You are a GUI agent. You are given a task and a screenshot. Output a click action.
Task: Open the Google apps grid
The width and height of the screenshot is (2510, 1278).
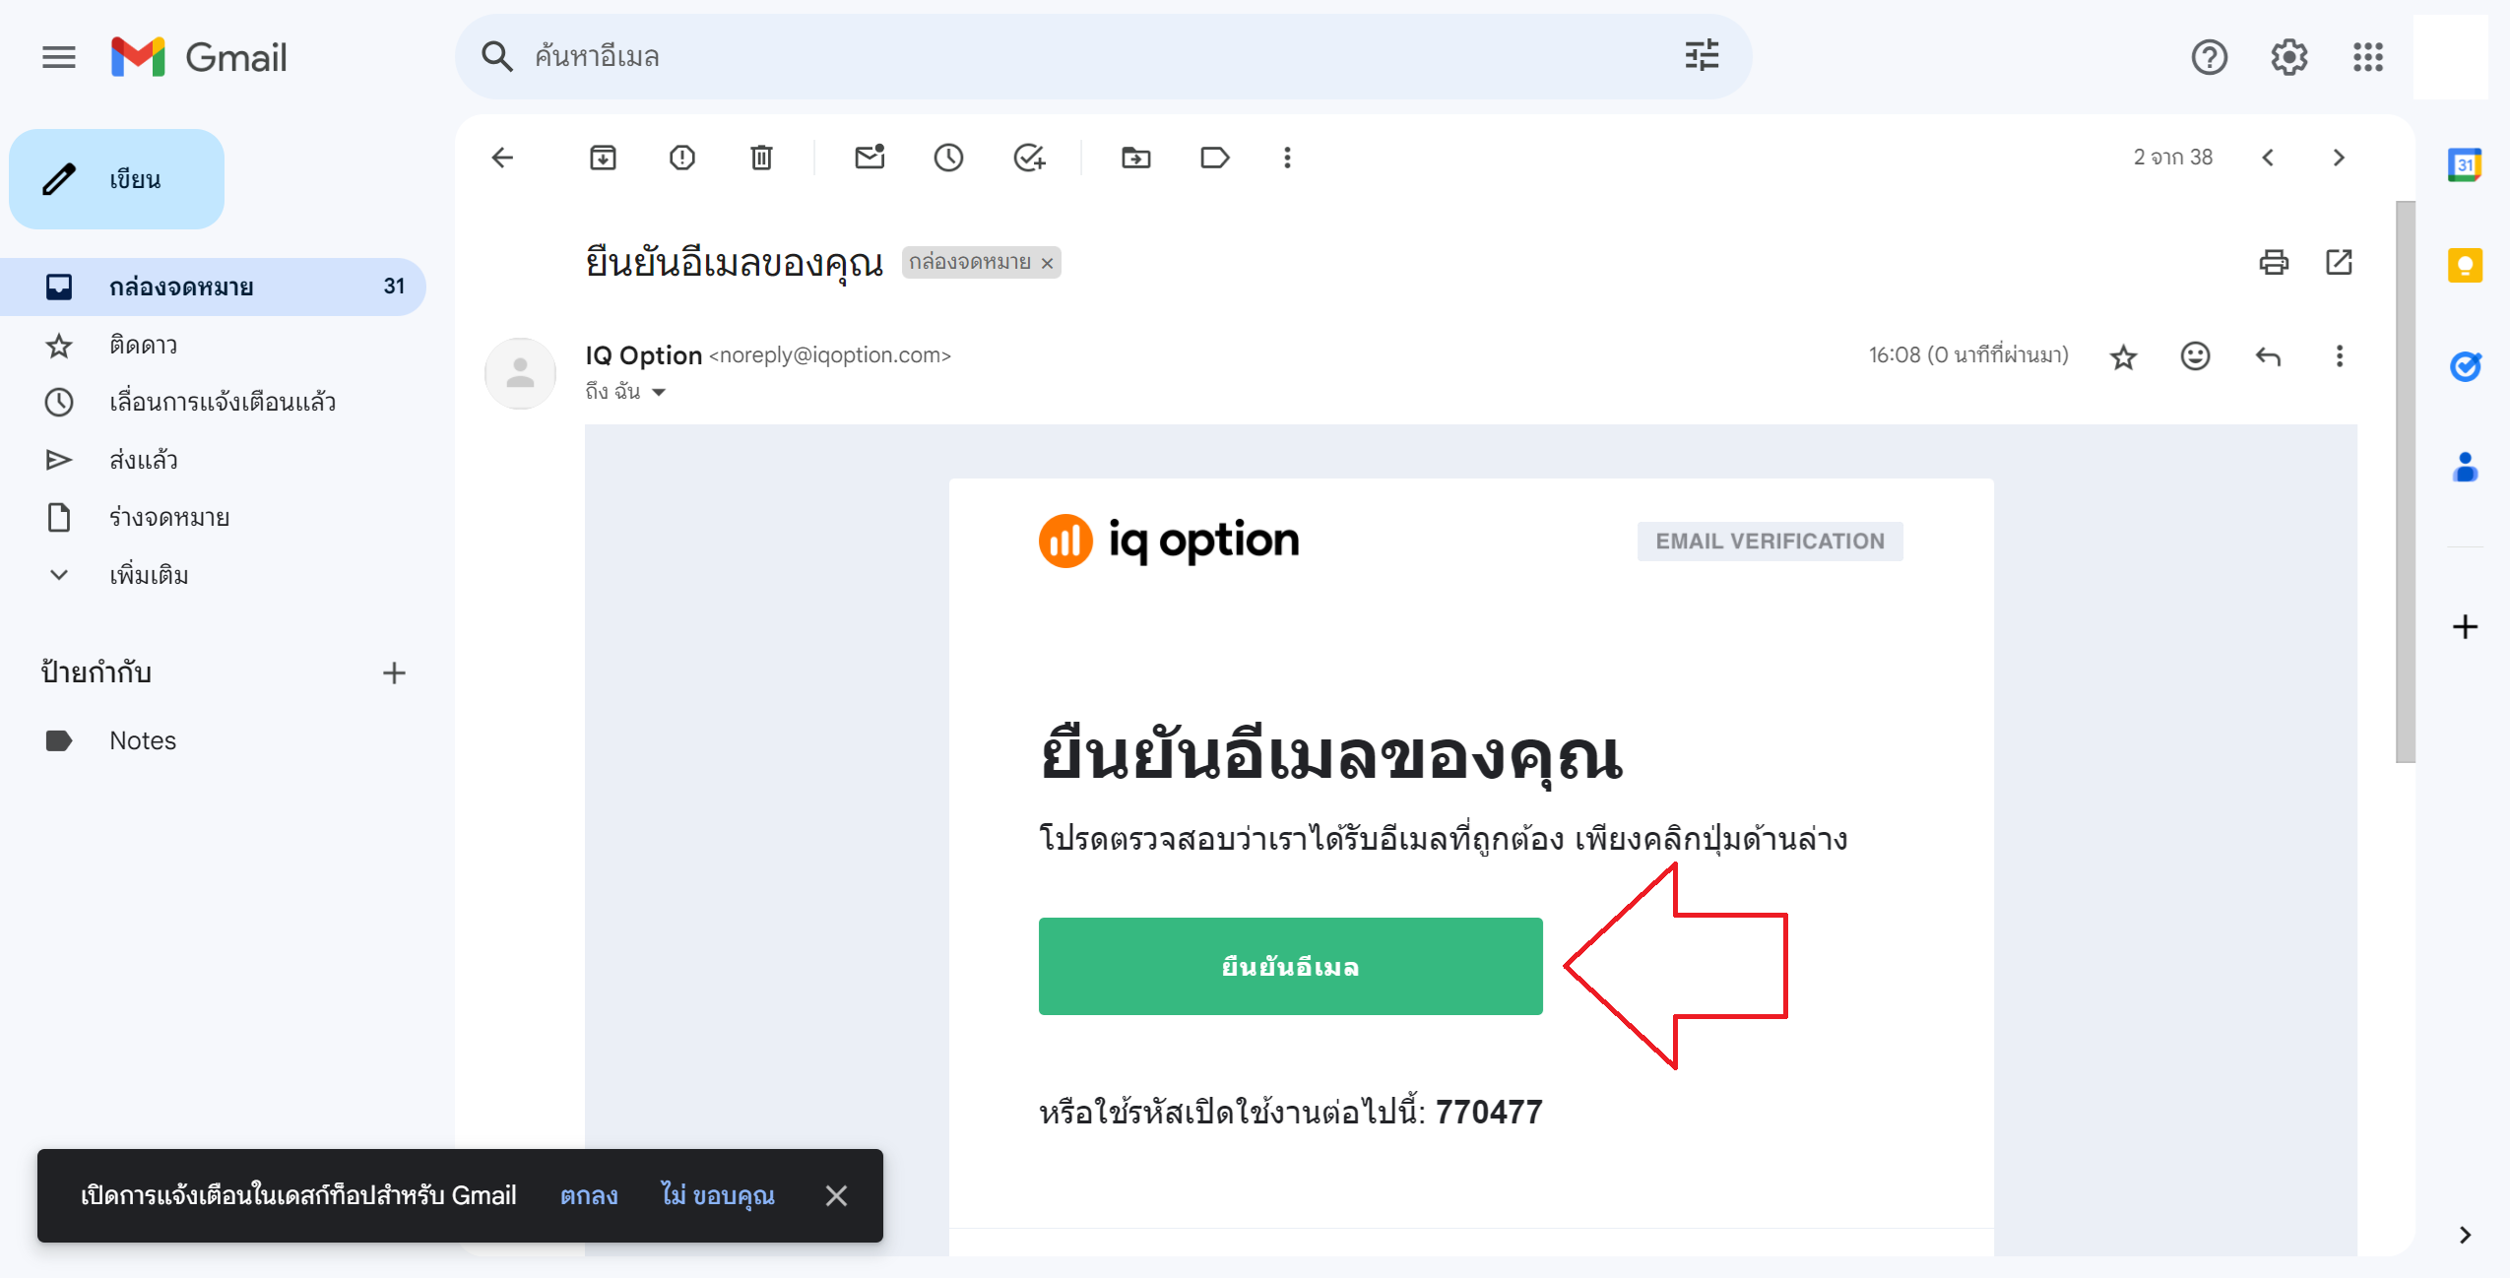(2368, 57)
